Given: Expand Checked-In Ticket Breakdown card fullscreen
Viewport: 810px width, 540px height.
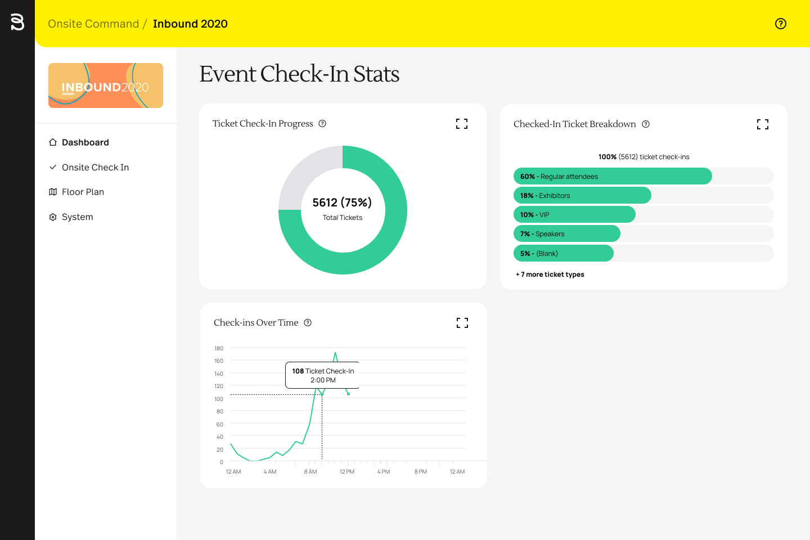Looking at the screenshot, I should 763,124.
